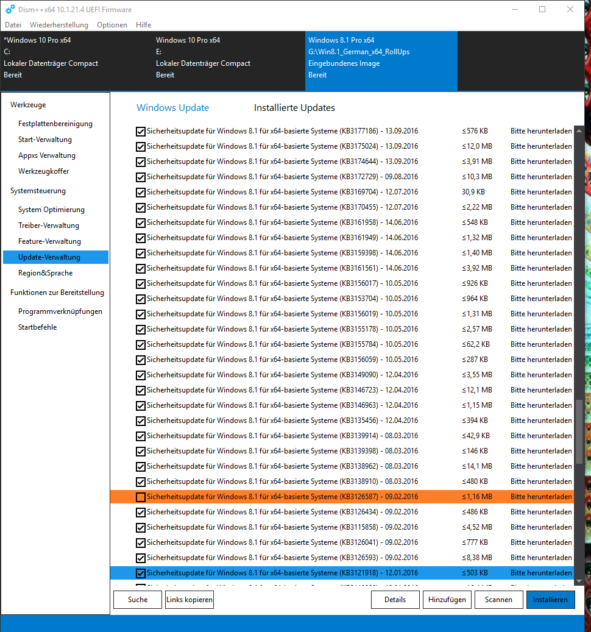Open Treiber-Verwaltung in the sidebar
Screen dimensions: 591x632
[48, 225]
